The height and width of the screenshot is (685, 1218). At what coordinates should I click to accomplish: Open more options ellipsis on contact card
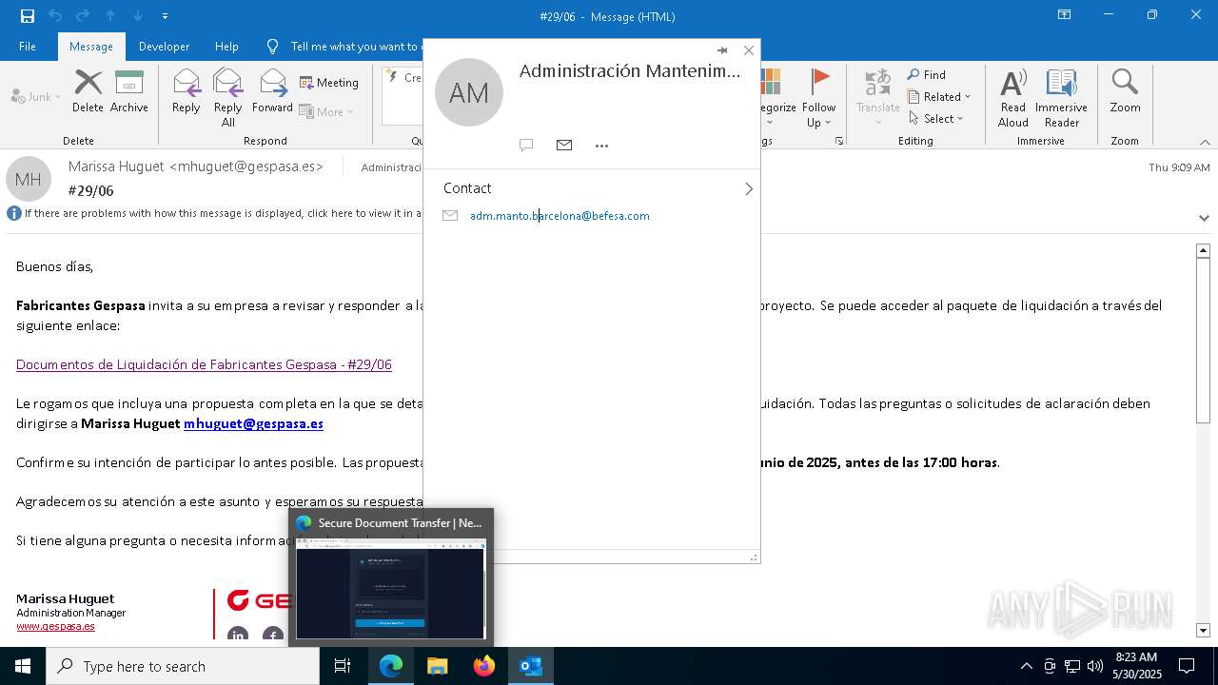(x=601, y=146)
